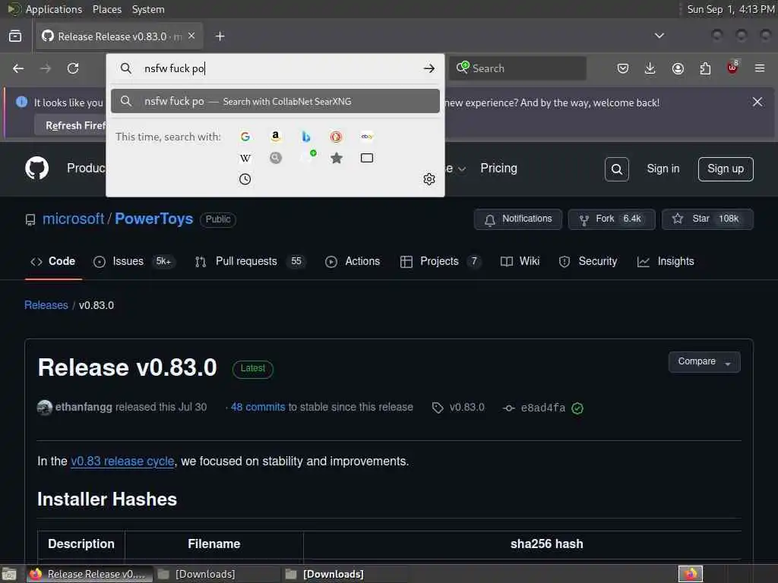Search with Wikipedia icon
This screenshot has width=778, height=583.
click(245, 158)
